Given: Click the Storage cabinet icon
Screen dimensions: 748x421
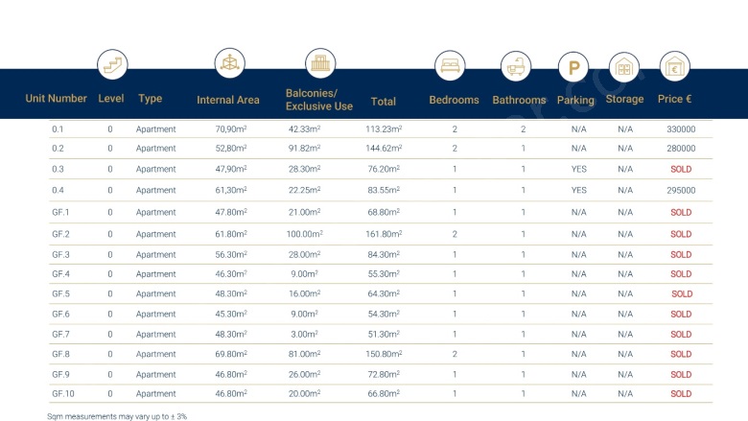Looking at the screenshot, I should [623, 67].
